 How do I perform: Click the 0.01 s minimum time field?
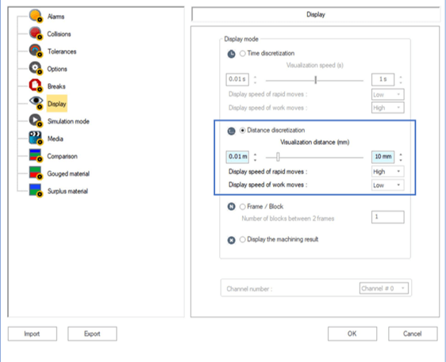pyautogui.click(x=237, y=79)
